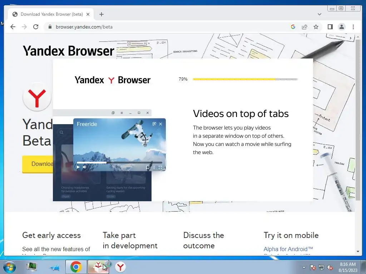Click the page scrollbar down arrow
Viewport: 366px width, 274px height.
click(x=358, y=252)
